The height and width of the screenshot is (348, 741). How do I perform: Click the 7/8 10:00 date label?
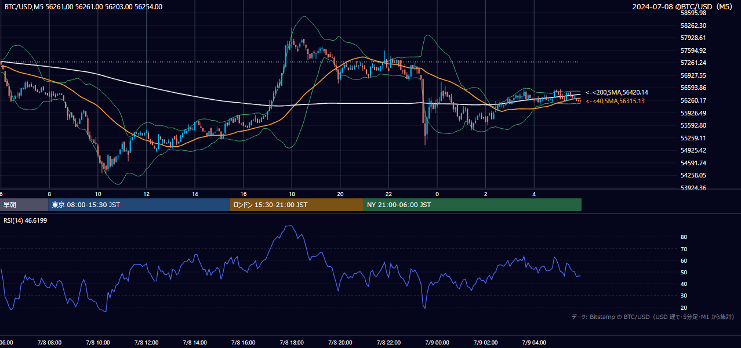(97, 343)
